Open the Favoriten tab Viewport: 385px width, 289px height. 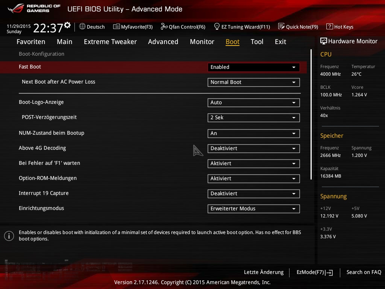(x=31, y=42)
